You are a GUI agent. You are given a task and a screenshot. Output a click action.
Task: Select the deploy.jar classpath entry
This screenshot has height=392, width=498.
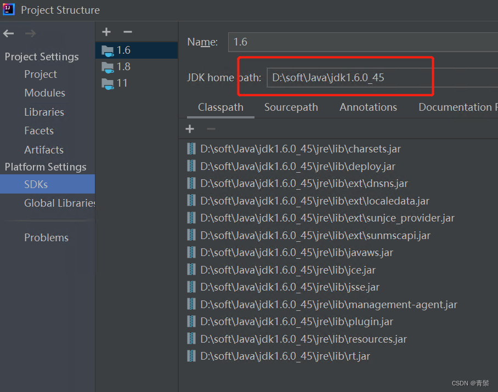298,166
